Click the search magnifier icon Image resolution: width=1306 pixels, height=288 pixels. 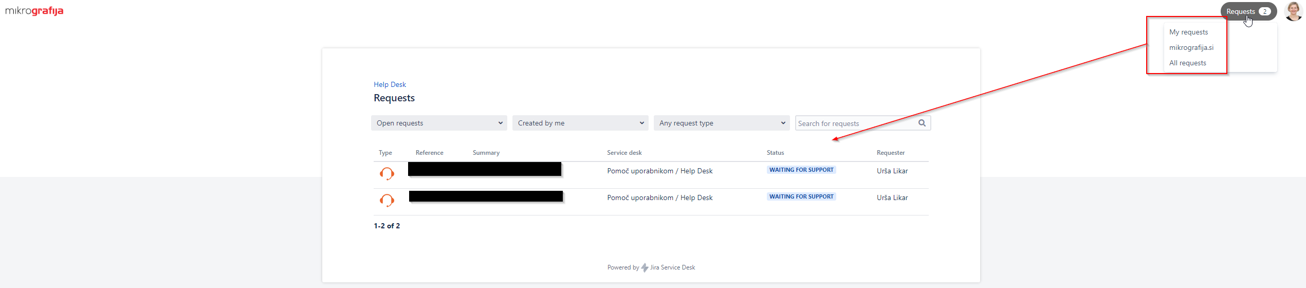click(x=922, y=123)
